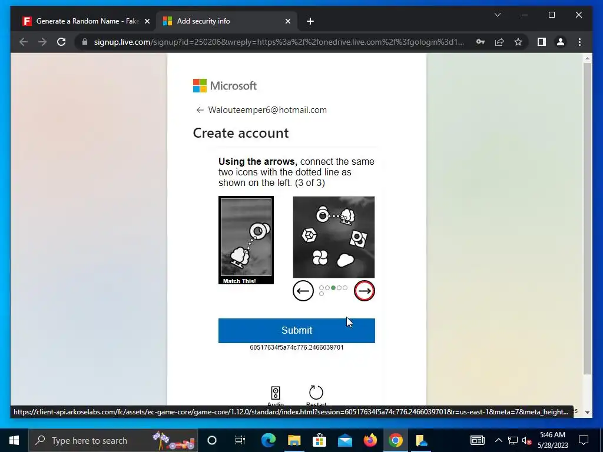Close the Generate a Random Name tab

(147, 21)
